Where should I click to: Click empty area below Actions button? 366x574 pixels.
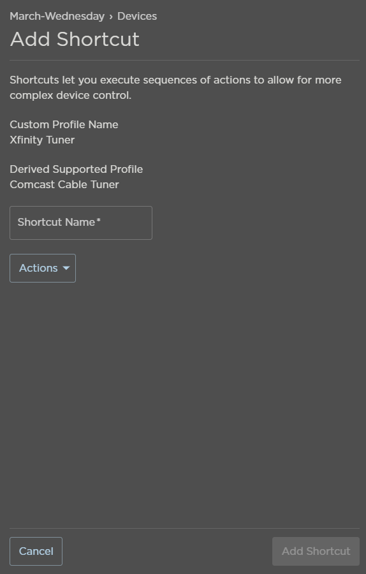click(183, 402)
